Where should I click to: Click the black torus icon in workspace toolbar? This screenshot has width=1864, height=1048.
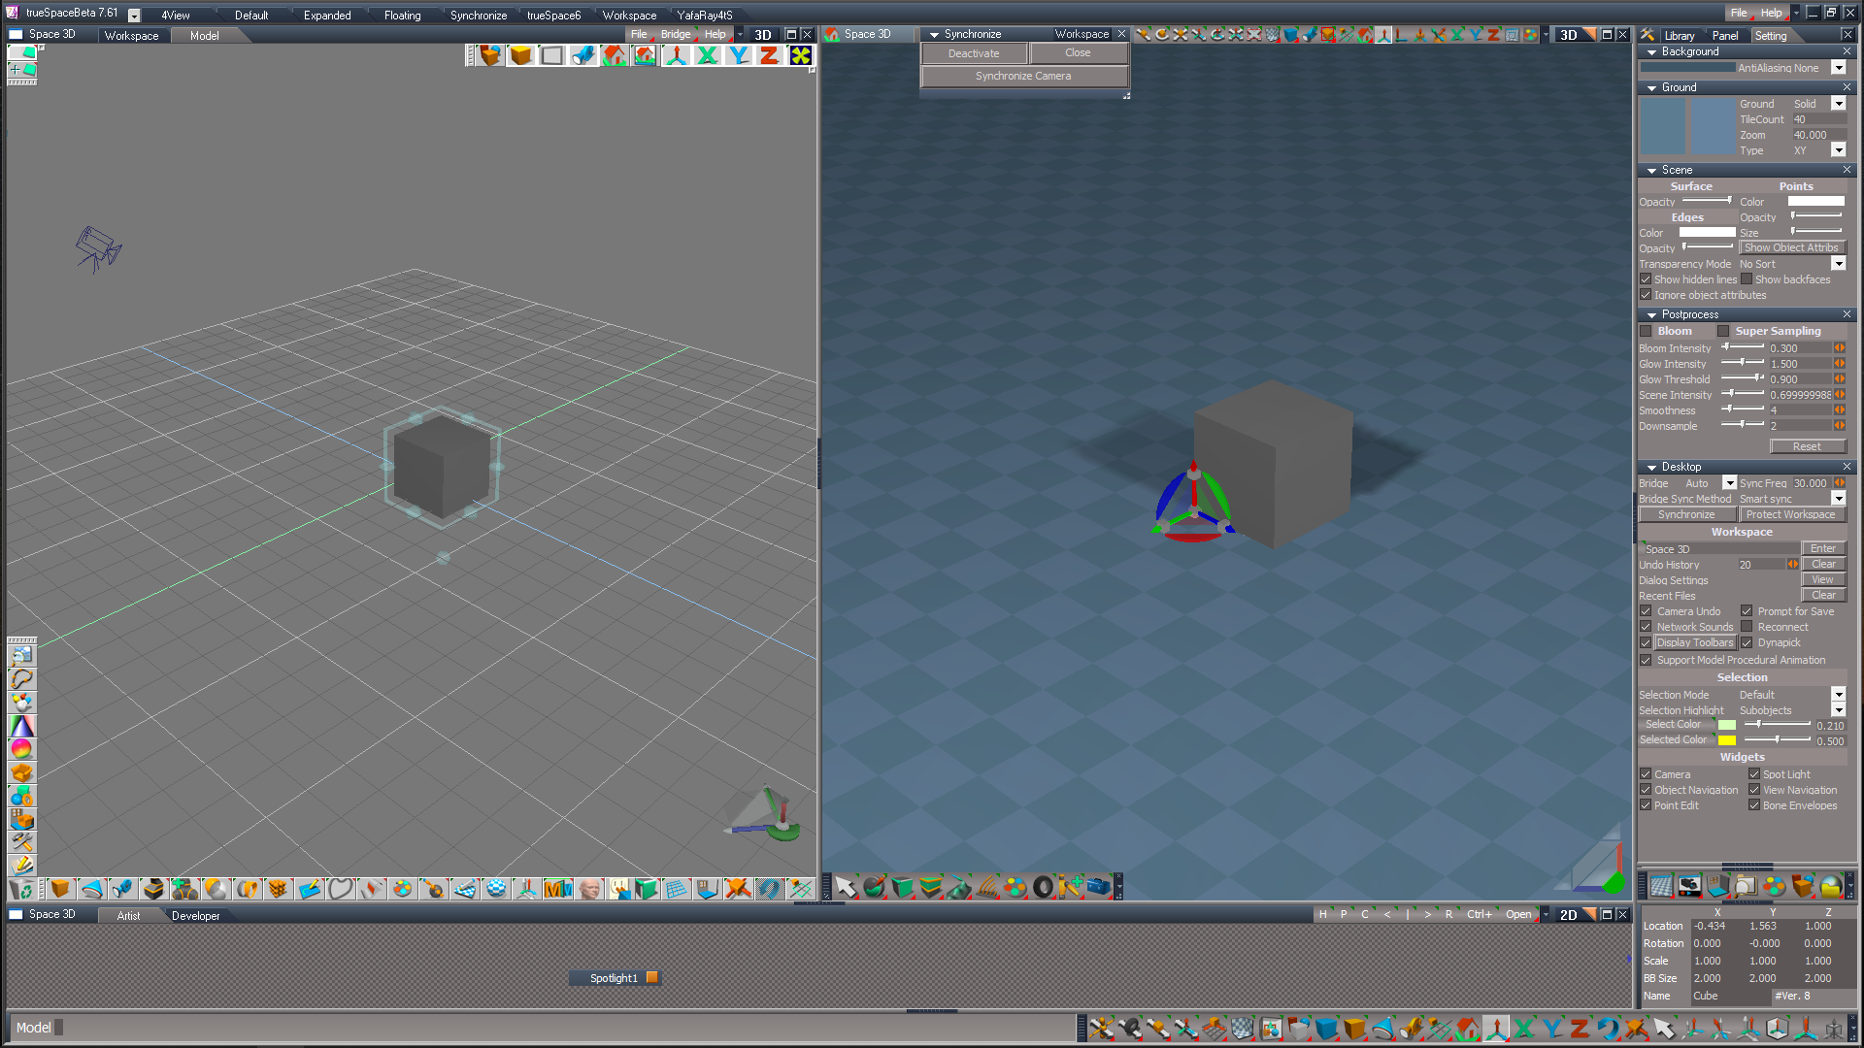[1043, 887]
